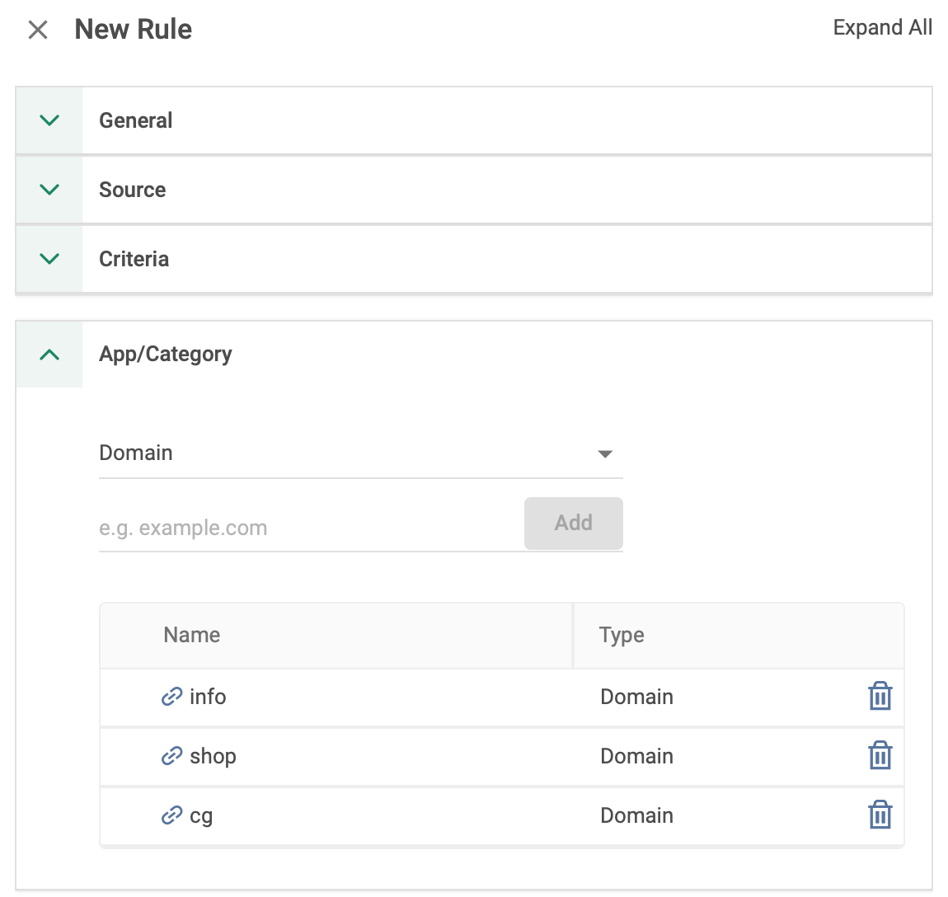Viewport: 948px width, 897px height.
Task: Delete the shop domain entry
Action: point(880,756)
